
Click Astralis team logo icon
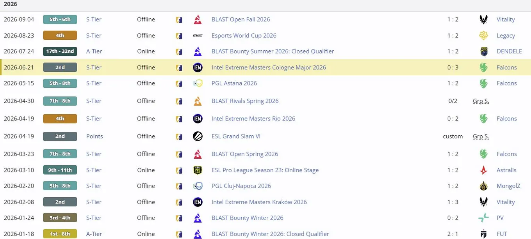(484, 170)
